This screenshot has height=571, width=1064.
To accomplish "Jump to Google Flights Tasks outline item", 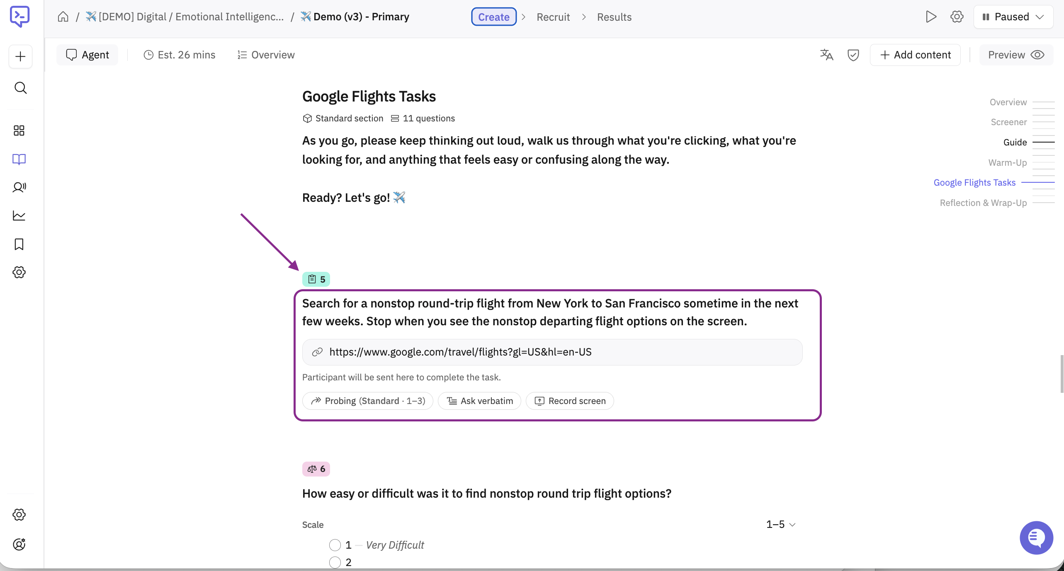I will tap(974, 182).
